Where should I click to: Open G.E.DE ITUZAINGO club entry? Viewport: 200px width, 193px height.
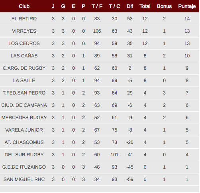click(x=24, y=167)
